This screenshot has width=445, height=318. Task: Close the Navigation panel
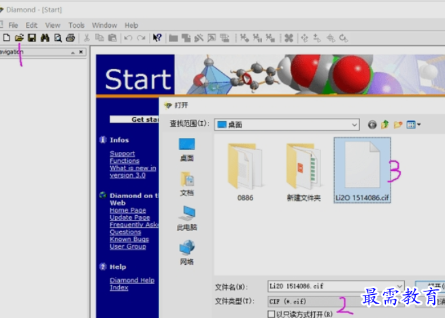[x=81, y=52]
